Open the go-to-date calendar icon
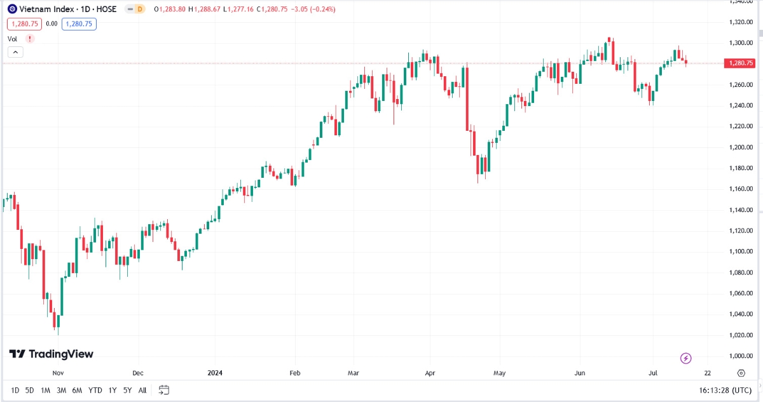The width and height of the screenshot is (763, 402). click(164, 390)
